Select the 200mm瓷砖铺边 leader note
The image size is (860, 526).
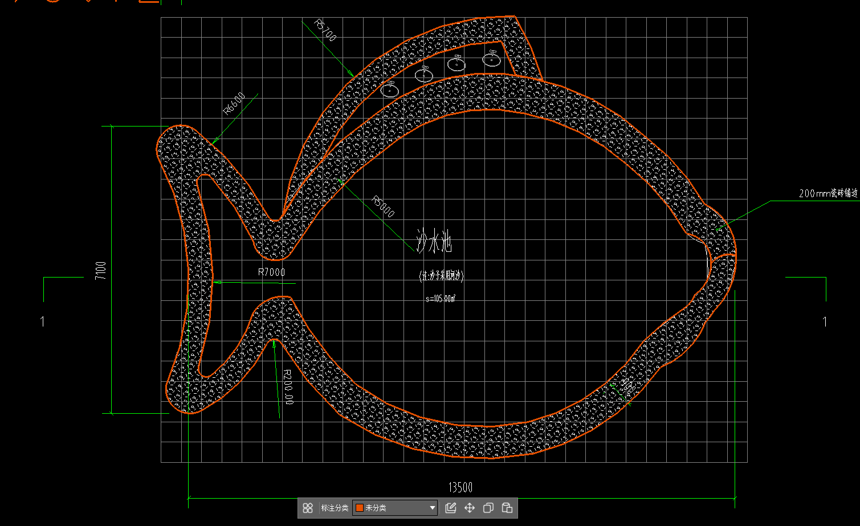[x=828, y=194]
